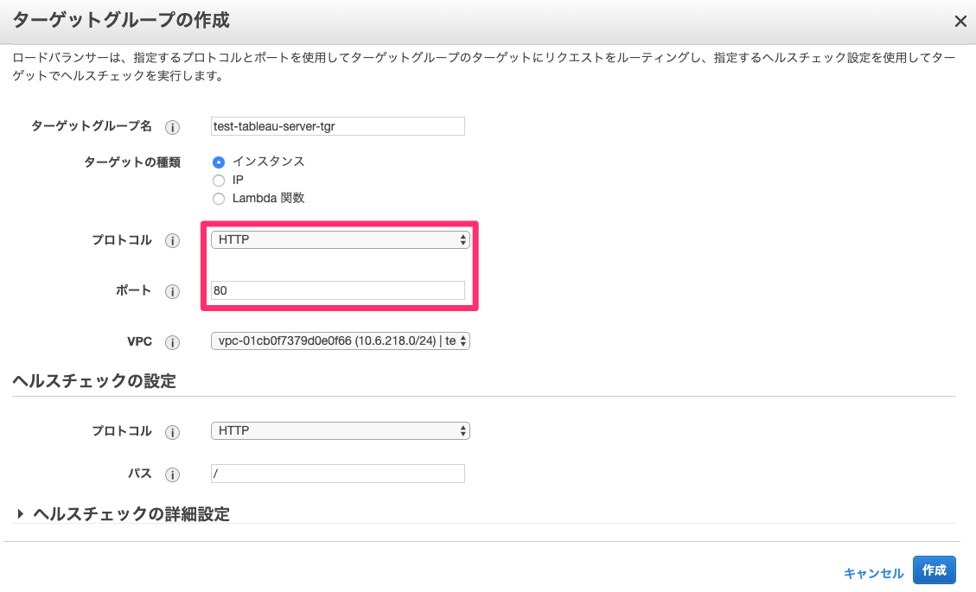Open the health check プロトコル info icon

tap(172, 431)
